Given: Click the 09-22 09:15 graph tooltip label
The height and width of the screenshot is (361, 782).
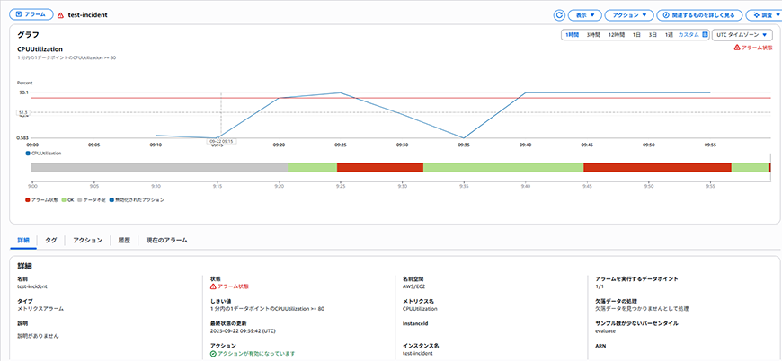Looking at the screenshot, I should tap(221, 141).
